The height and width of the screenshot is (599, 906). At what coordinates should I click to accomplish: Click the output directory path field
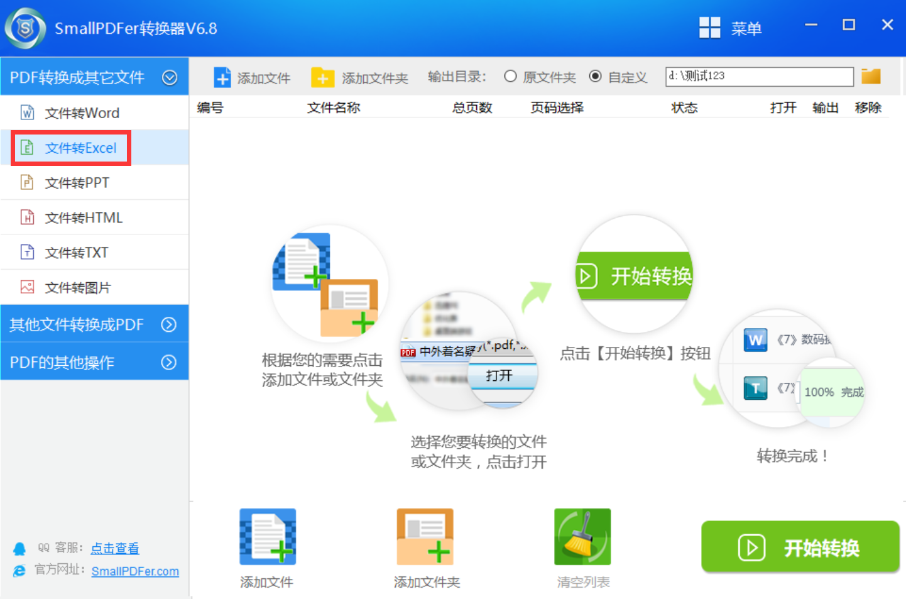(760, 76)
